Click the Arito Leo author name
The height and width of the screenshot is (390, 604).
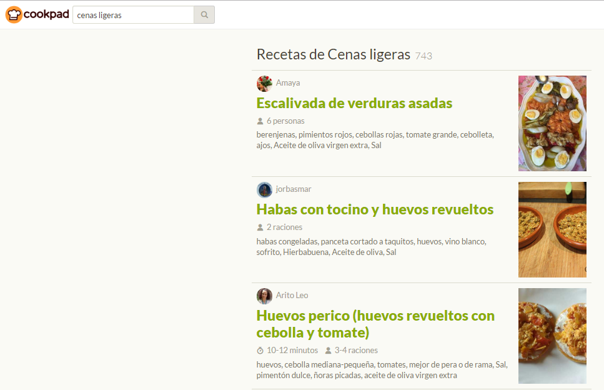click(x=292, y=296)
